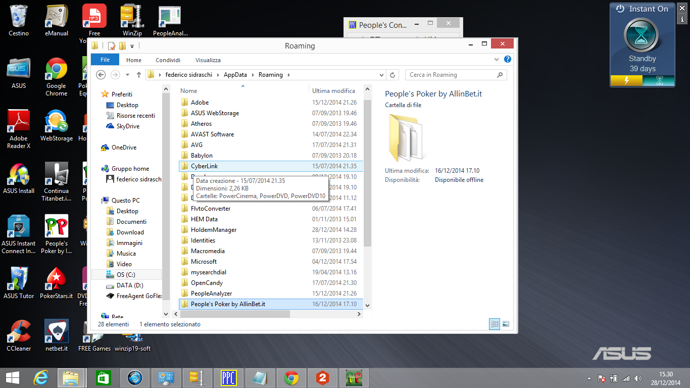Show hidden system tray icons arrow

point(589,378)
